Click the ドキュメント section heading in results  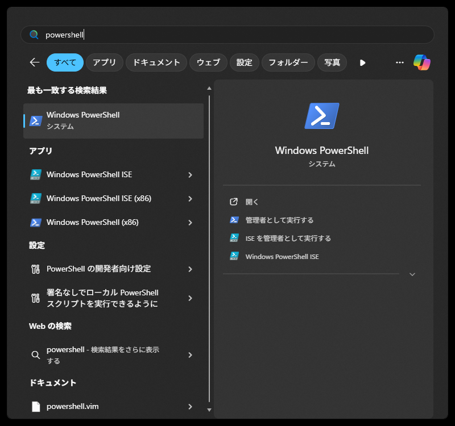[53, 383]
